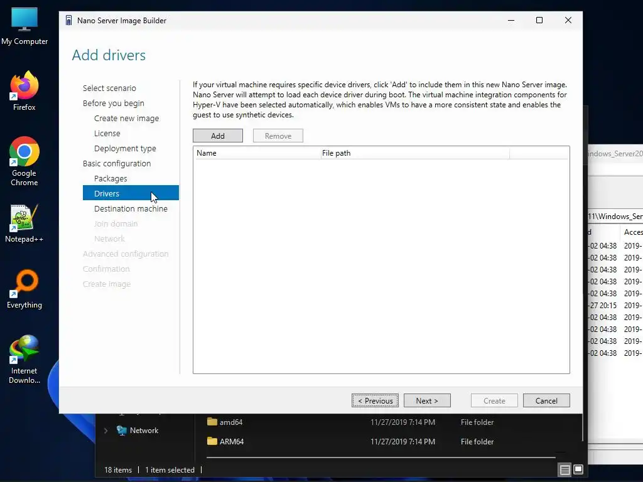
Task: Click the Previous button
Action: (x=375, y=400)
